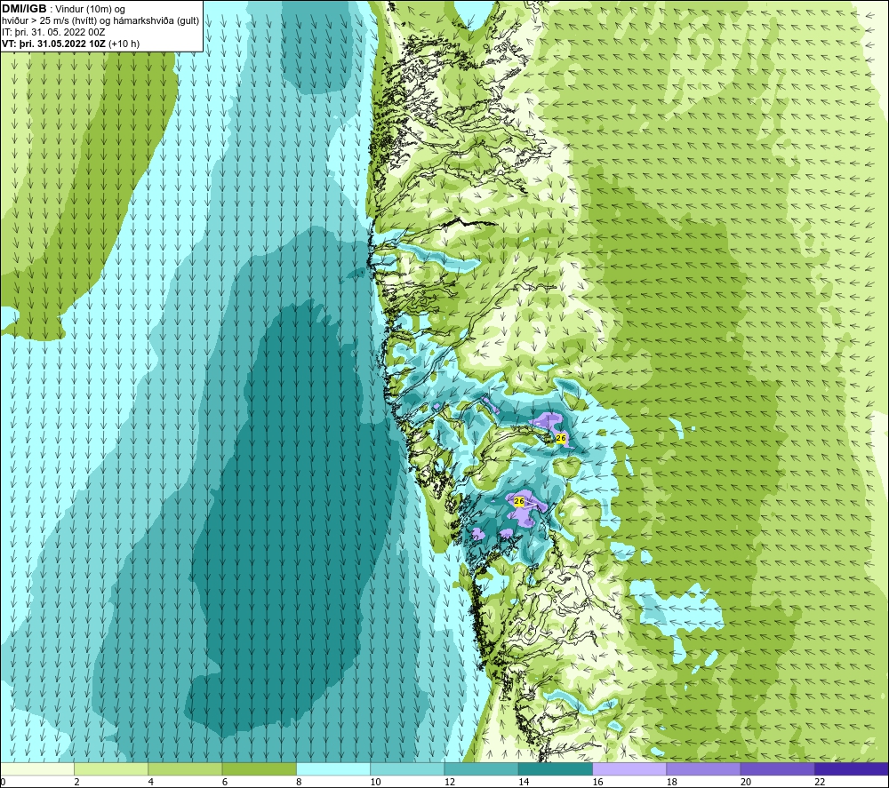Click the 16-18 m/s light purple legend swatch
The width and height of the screenshot is (889, 788).
click(x=629, y=768)
